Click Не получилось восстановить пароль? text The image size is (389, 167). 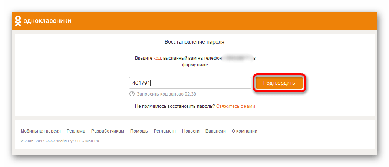click(x=175, y=106)
